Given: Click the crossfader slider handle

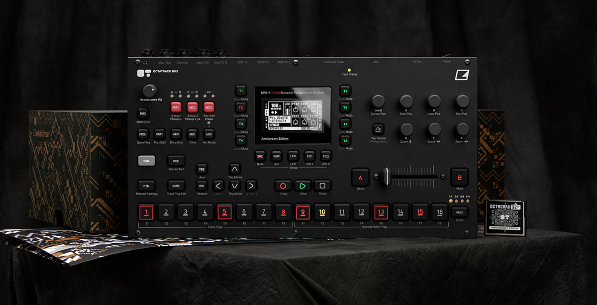Looking at the screenshot, I should pos(386,177).
